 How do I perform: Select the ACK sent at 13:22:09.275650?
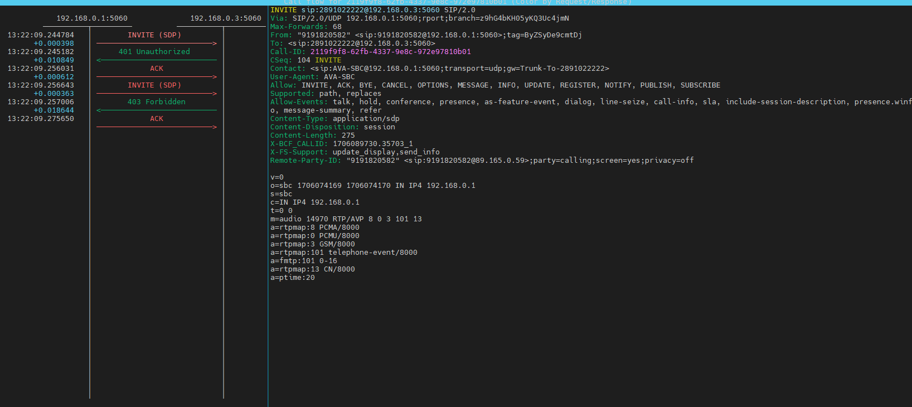[x=157, y=119]
